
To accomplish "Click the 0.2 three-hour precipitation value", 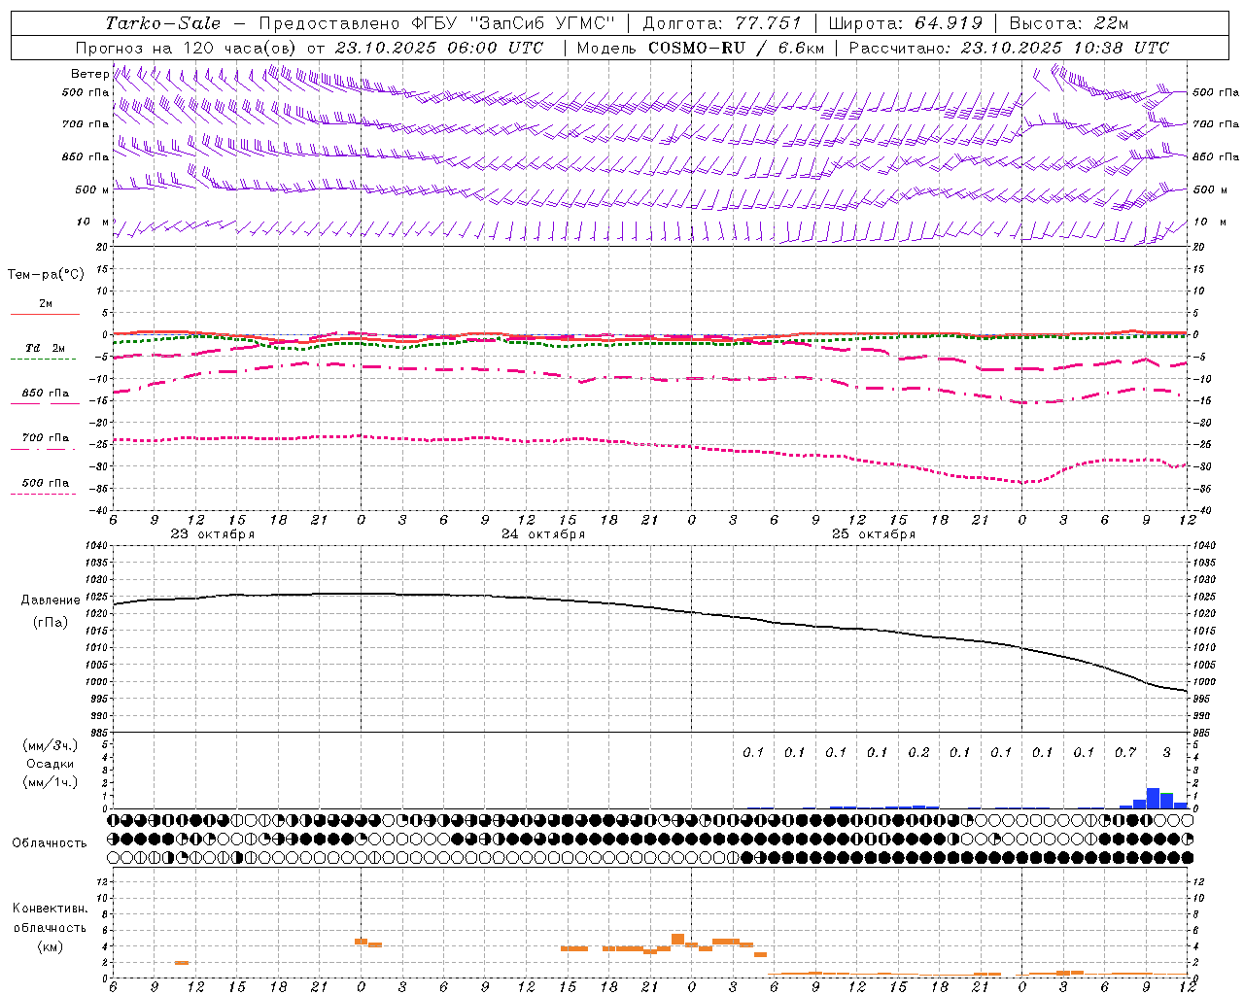I will (918, 752).
